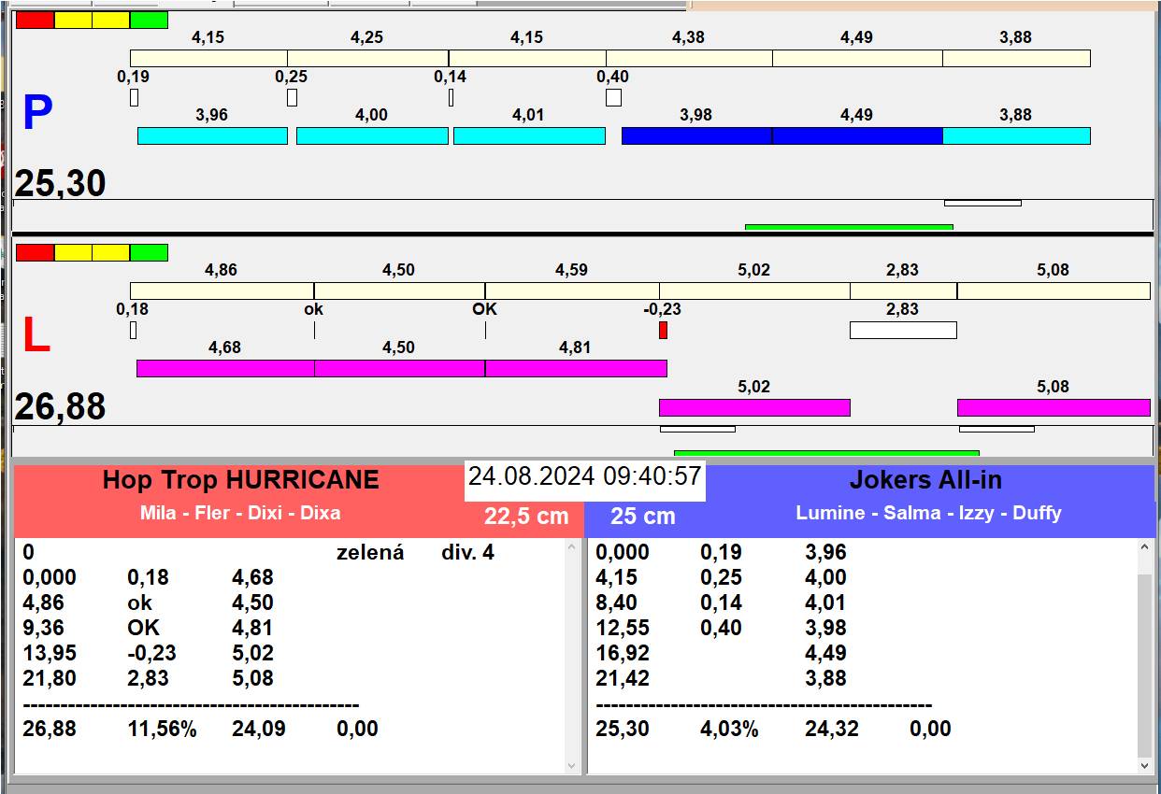
Task: Click the 25,30 total time in lane P
Action: [x=60, y=184]
